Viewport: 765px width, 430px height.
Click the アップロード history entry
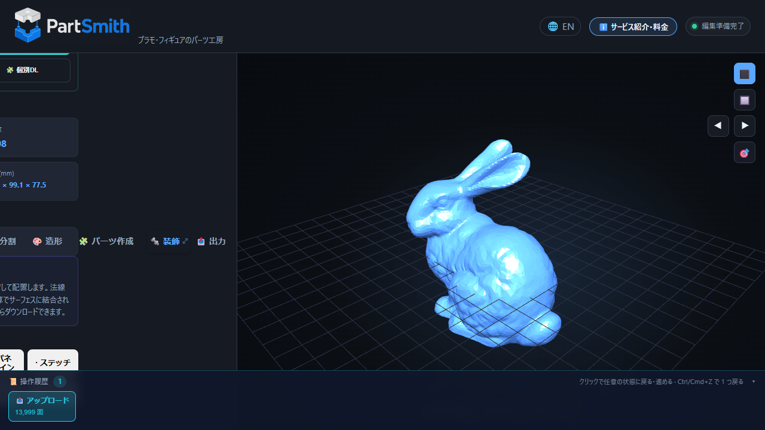[x=42, y=406]
